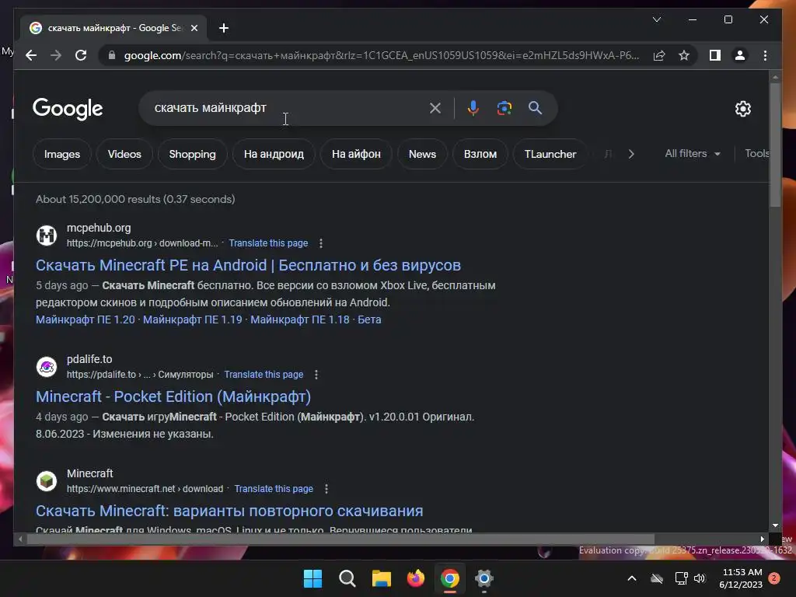Open the minecraft.net site favicon
796x597 pixels.
[47, 480]
